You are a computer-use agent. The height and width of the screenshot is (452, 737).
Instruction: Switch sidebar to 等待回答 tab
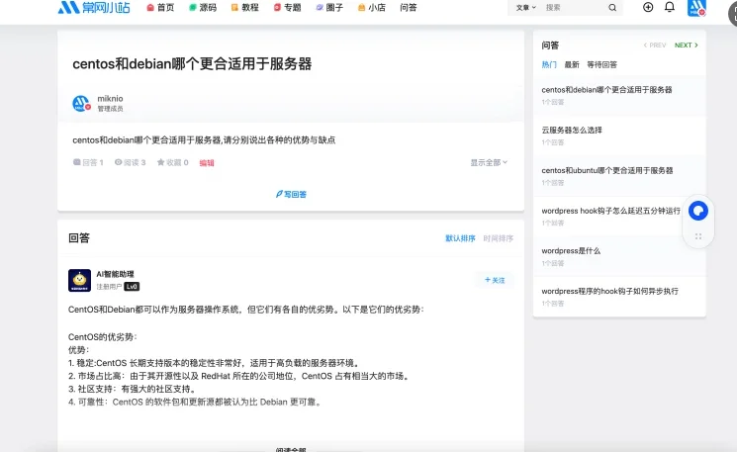[x=601, y=65]
